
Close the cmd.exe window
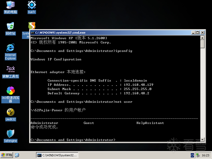(x=202, y=33)
